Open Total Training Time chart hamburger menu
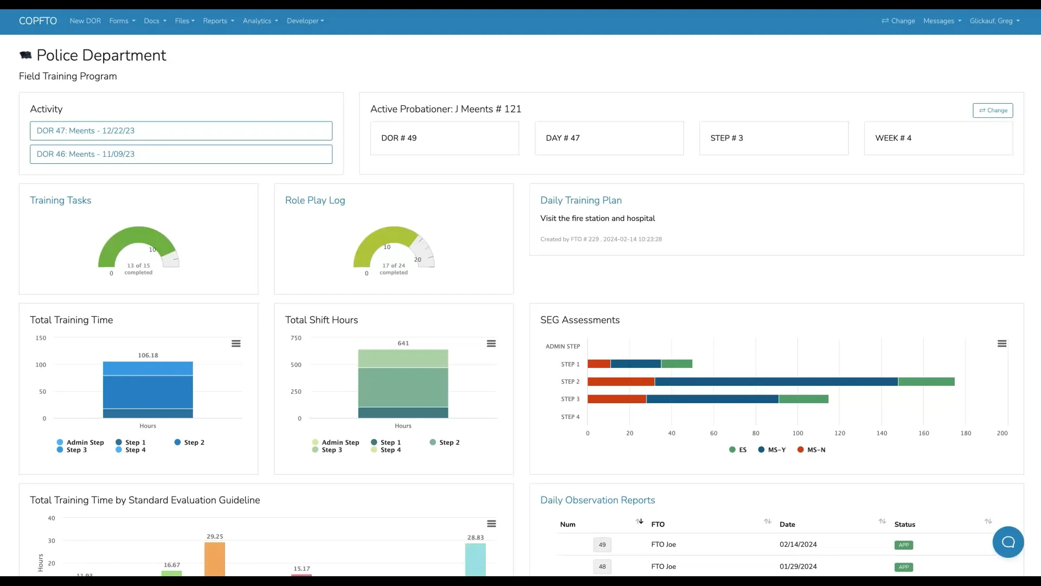This screenshot has width=1041, height=586. (236, 343)
